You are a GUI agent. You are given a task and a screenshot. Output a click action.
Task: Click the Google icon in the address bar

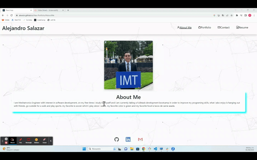[214, 15]
